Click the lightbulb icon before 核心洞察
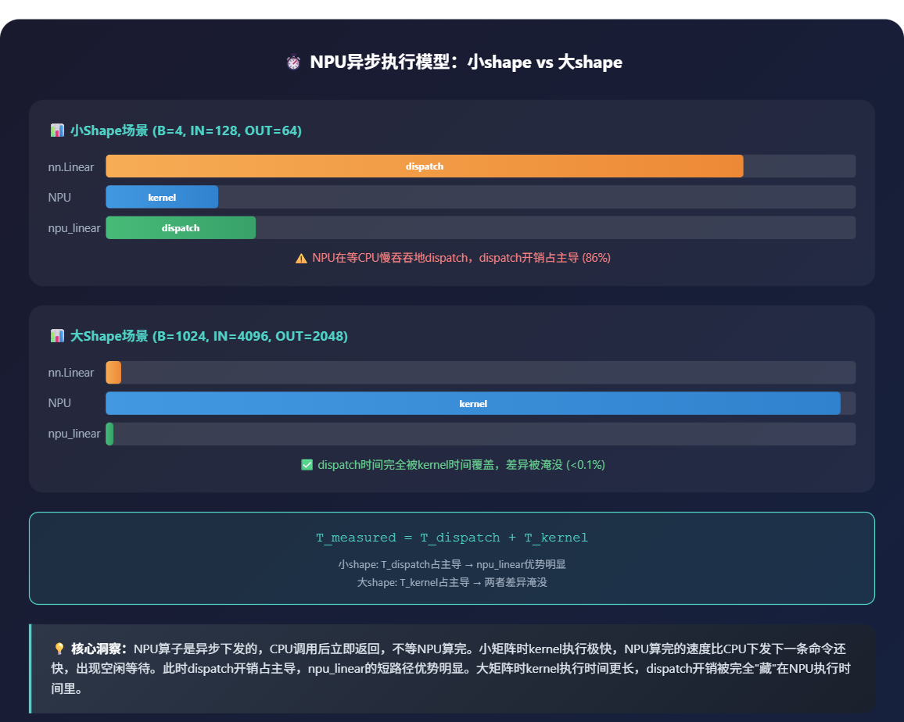 tap(59, 649)
